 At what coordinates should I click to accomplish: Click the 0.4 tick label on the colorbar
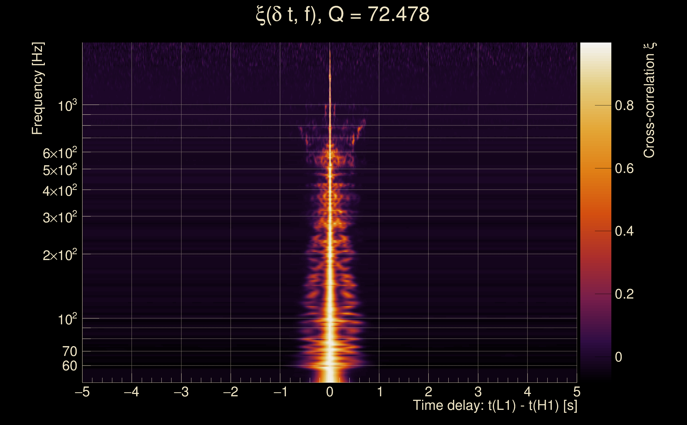coord(624,231)
